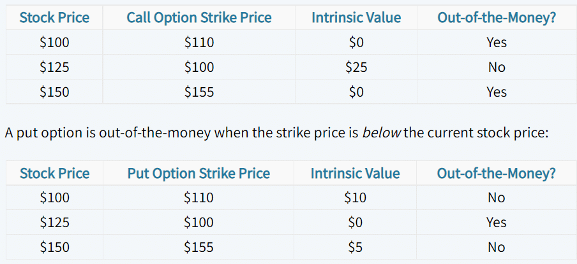The image size is (577, 264).
Task: Click Intrinsic Value header in put option table
Action: pos(356,173)
